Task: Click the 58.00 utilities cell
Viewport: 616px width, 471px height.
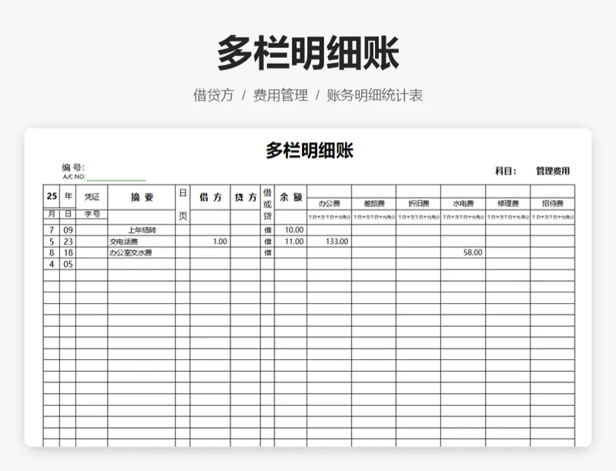Action: click(x=464, y=252)
